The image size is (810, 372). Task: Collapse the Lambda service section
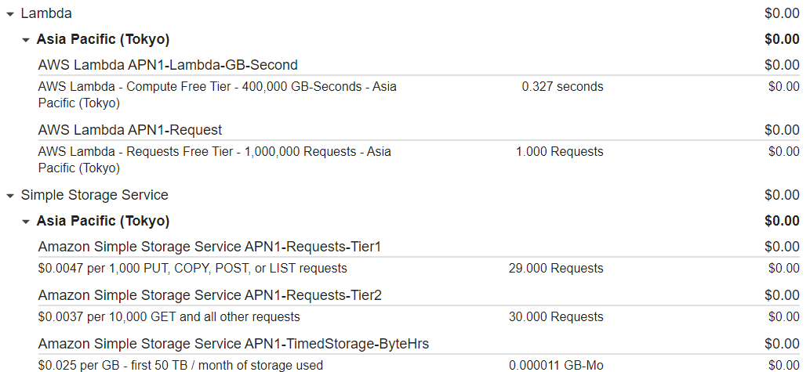point(10,14)
